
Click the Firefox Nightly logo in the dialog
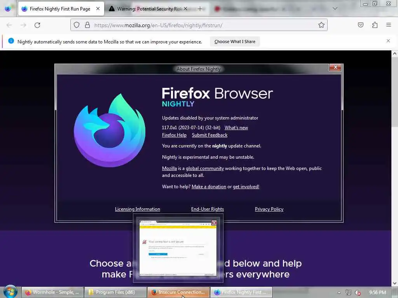(110, 130)
